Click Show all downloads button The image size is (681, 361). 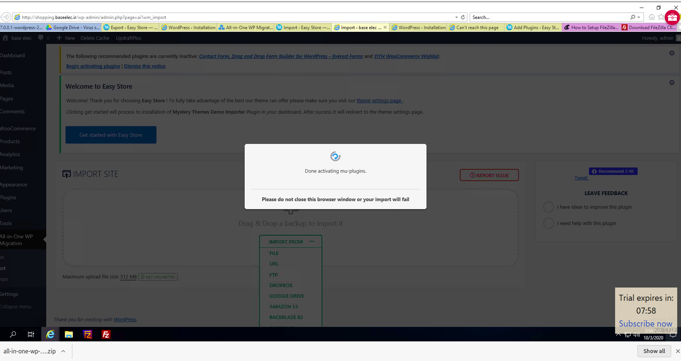pyautogui.click(x=654, y=351)
